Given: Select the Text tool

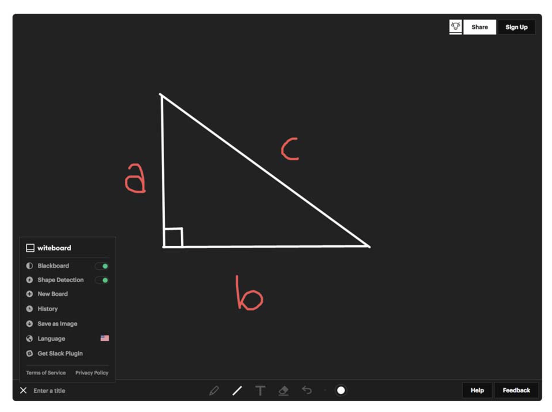Looking at the screenshot, I should pyautogui.click(x=260, y=390).
